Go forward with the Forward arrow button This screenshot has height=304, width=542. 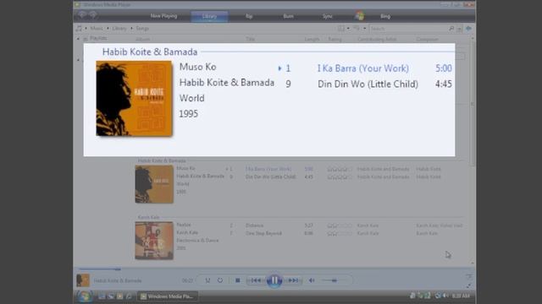click(93, 15)
